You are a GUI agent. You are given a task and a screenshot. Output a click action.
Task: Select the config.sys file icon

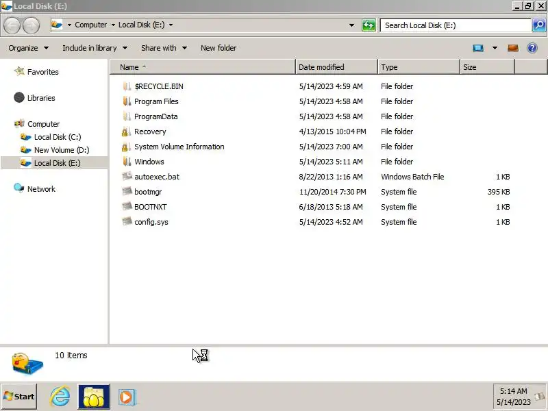pos(127,221)
